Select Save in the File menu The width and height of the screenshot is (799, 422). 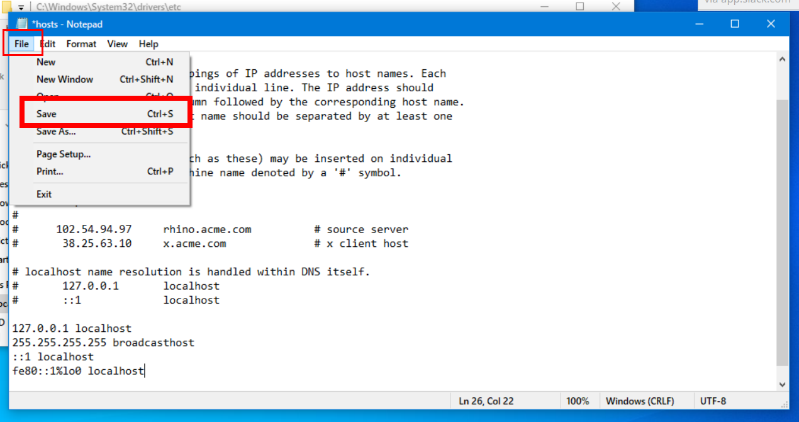tap(47, 114)
